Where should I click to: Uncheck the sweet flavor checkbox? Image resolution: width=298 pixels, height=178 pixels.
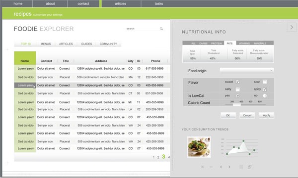237,82
